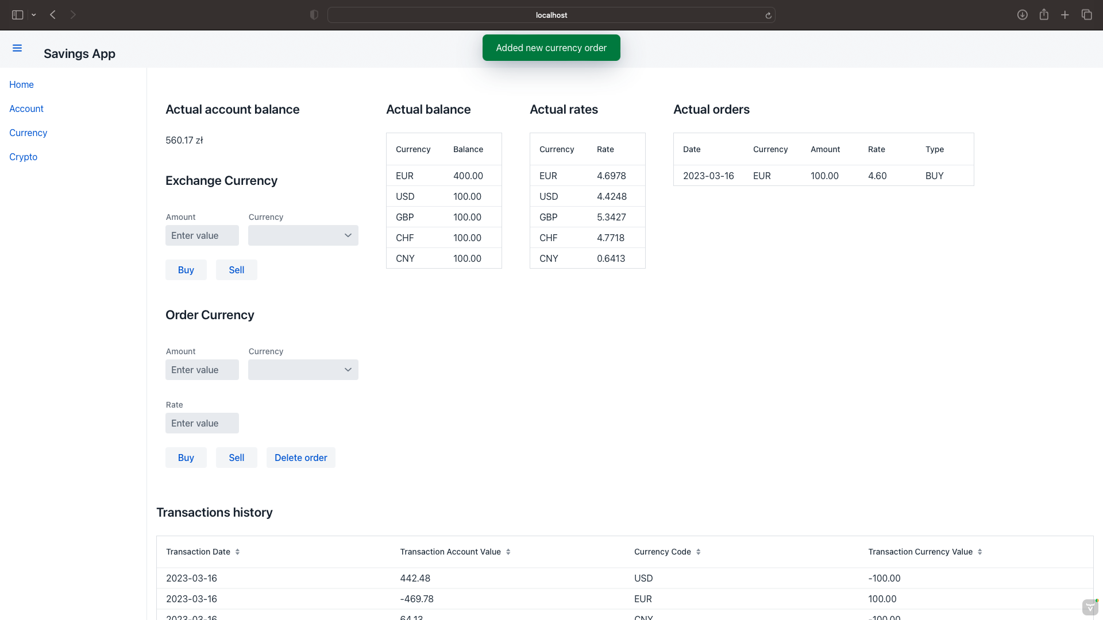Focus Exchange Currency Amount input field
The image size is (1103, 620).
pos(202,235)
